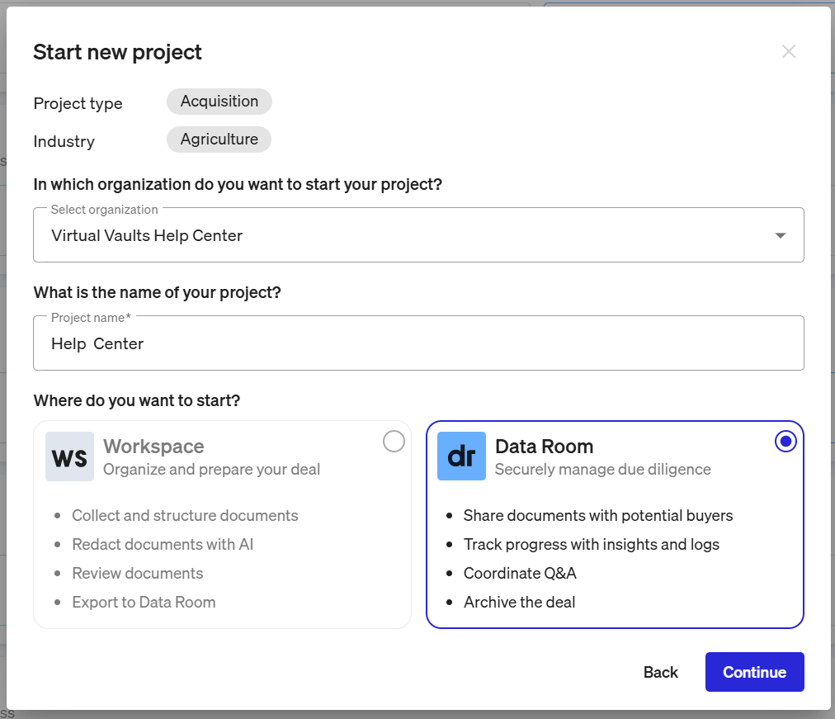
Task: Click the Data Room 'dr' icon
Action: pos(462,456)
